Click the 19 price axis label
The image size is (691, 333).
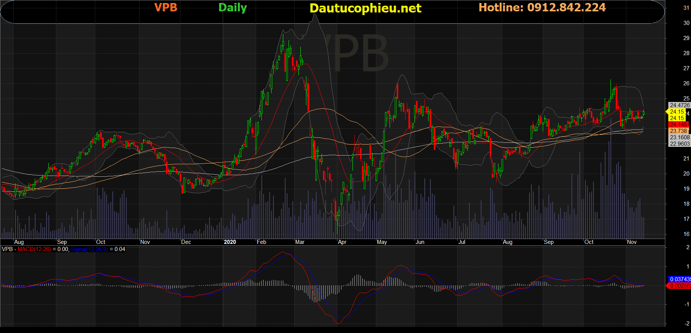click(686, 189)
